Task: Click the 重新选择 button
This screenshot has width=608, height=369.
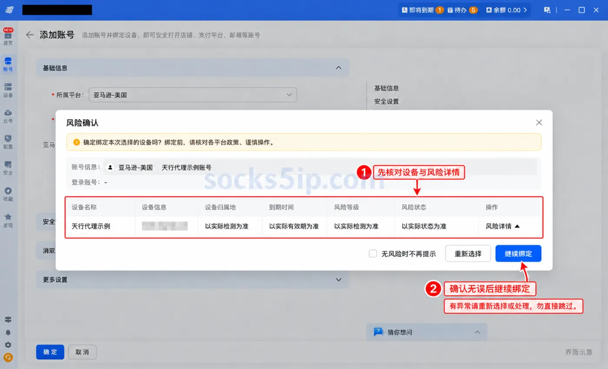Action: (x=468, y=254)
